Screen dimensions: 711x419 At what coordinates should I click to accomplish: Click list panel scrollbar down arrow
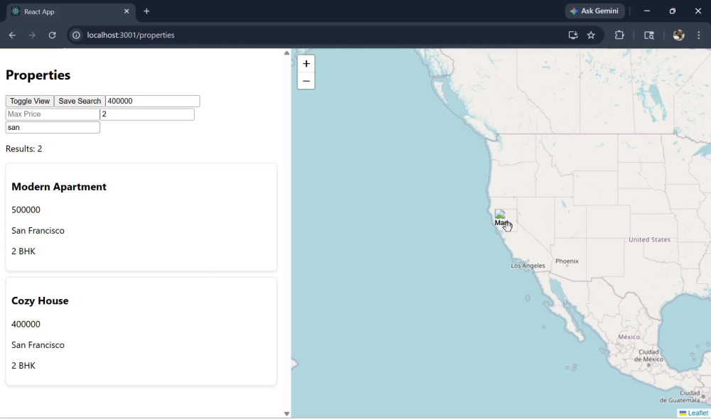287,413
